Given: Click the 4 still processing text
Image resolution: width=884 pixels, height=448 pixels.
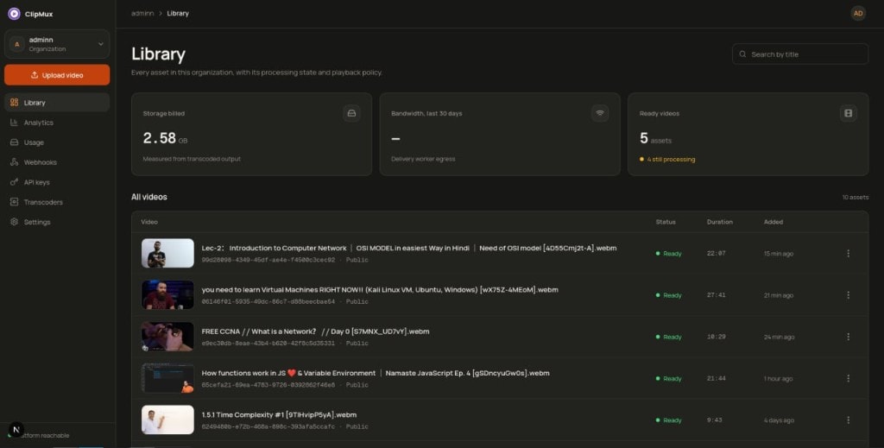Looking at the screenshot, I should pos(671,160).
